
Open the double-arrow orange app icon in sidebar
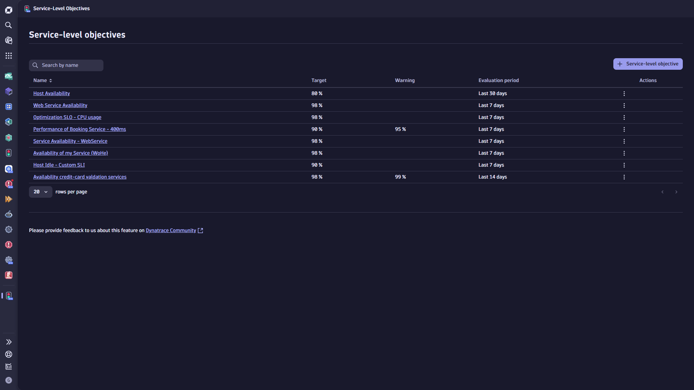click(9, 199)
